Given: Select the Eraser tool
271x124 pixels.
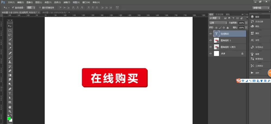Looking at the screenshot, I should pyautogui.click(x=10, y=71).
